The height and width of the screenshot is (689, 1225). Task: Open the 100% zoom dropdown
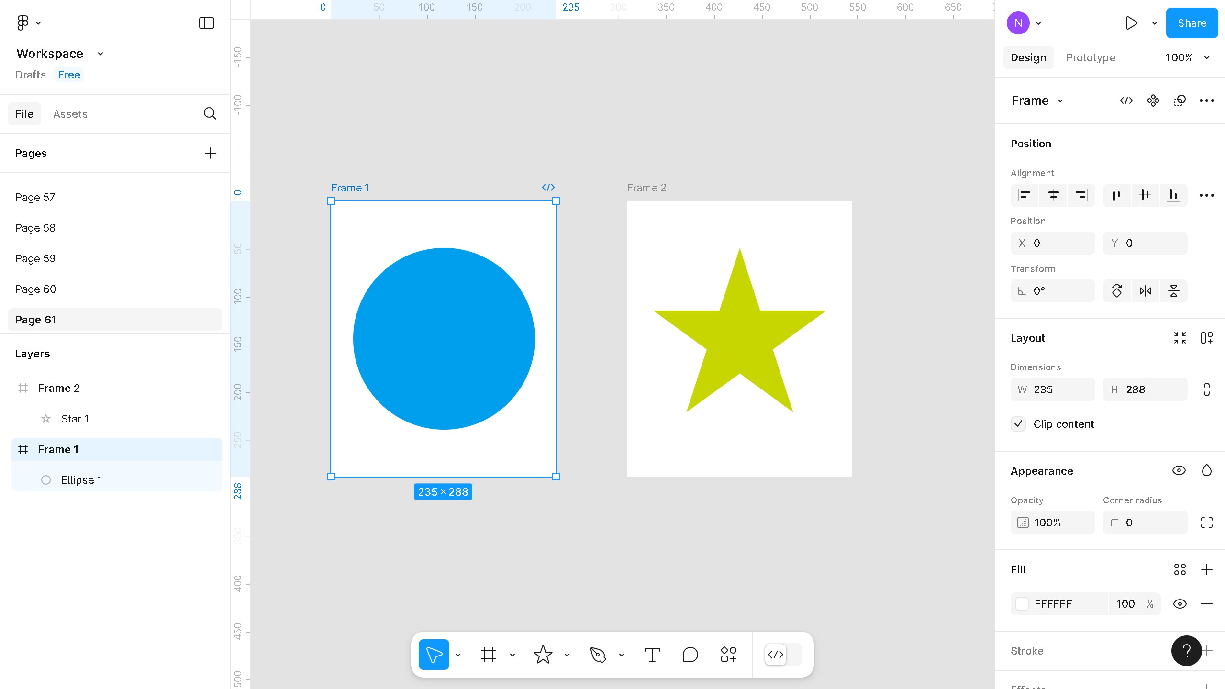point(1187,57)
